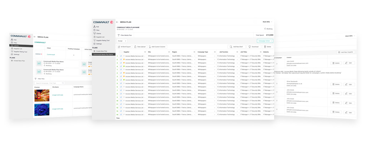The image size is (366, 160).
Task: Click Files in the left background window sidebar
Action: click(14, 43)
